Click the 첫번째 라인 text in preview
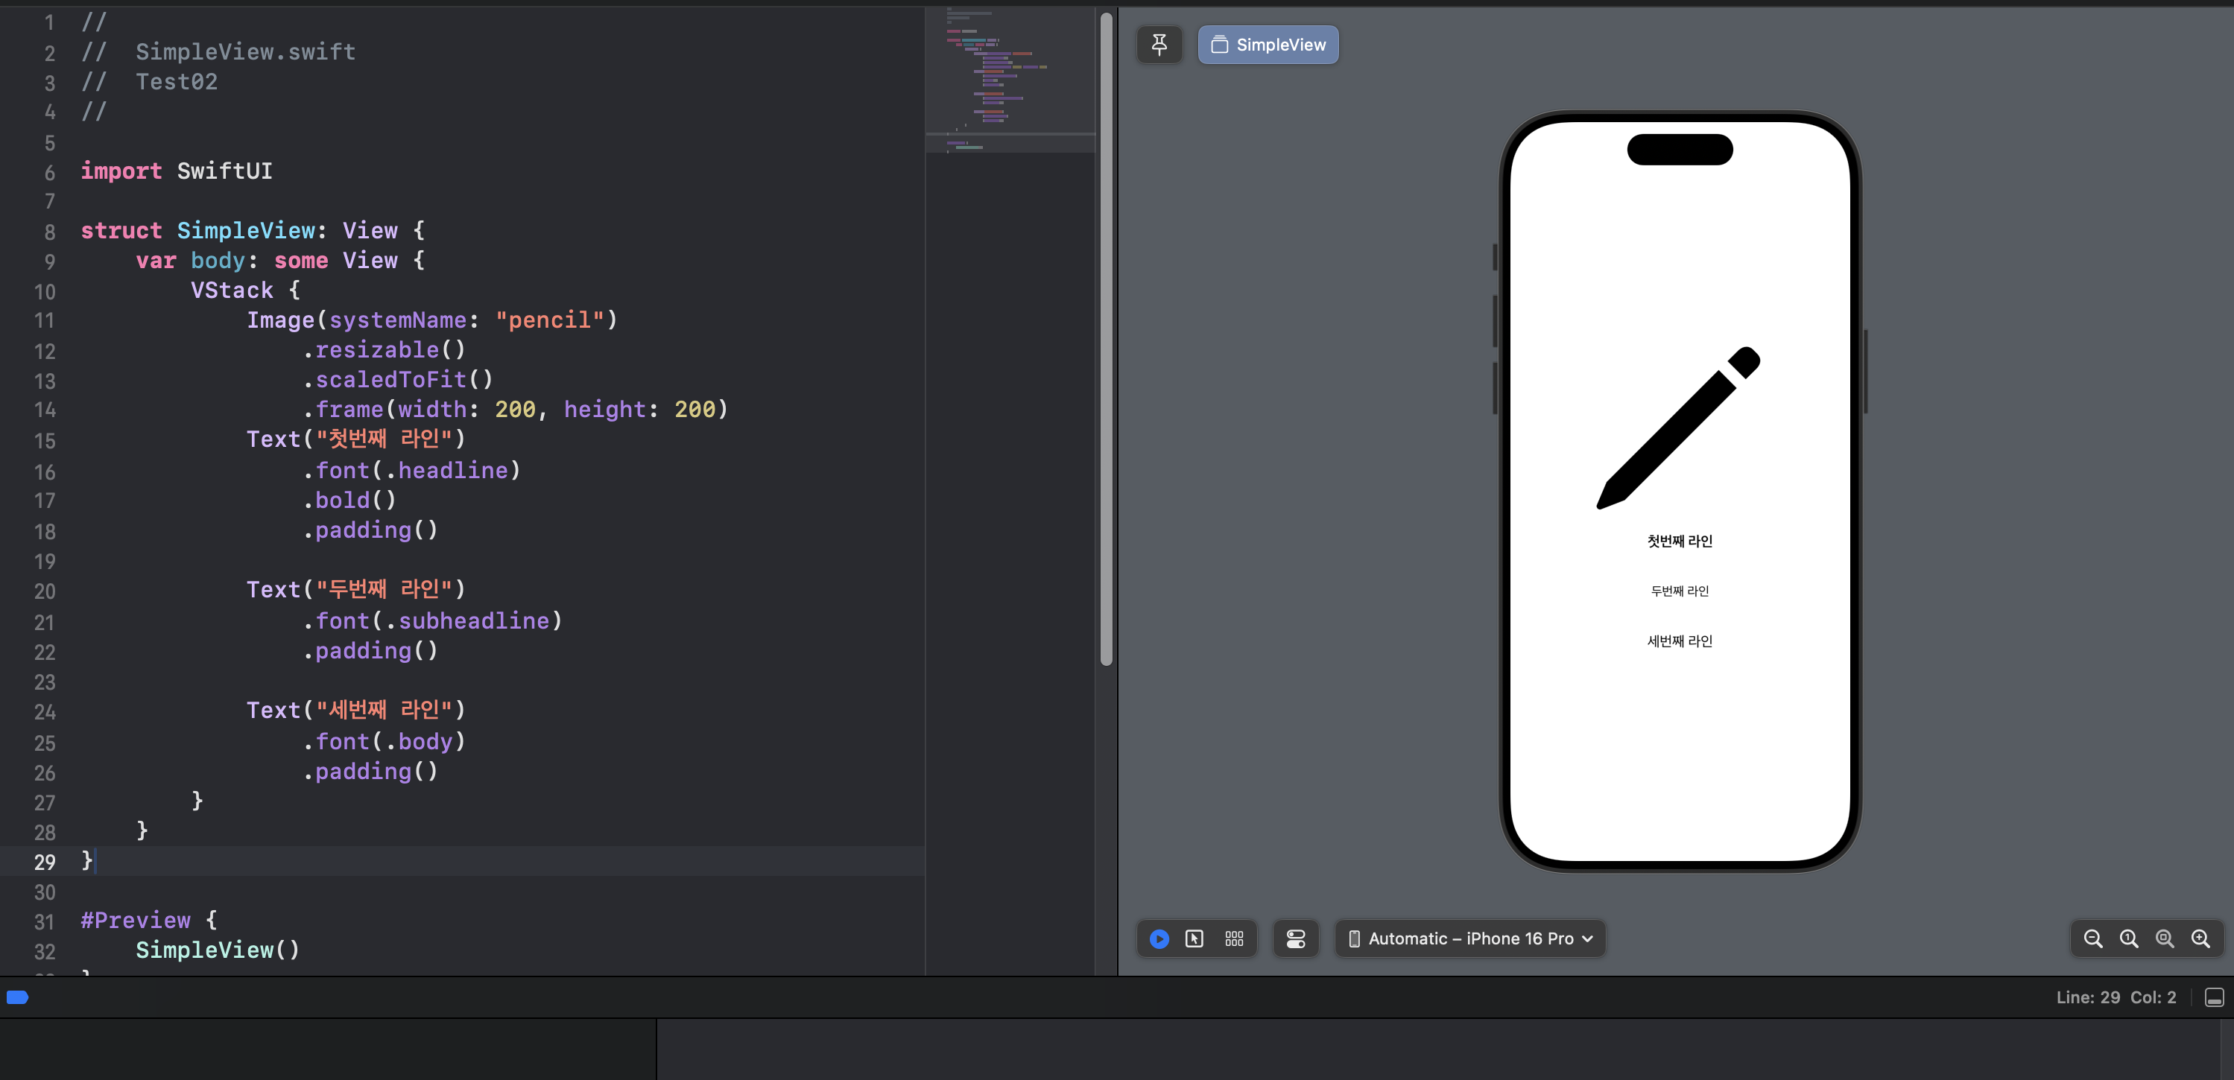Viewport: 2234px width, 1080px height. (1679, 541)
